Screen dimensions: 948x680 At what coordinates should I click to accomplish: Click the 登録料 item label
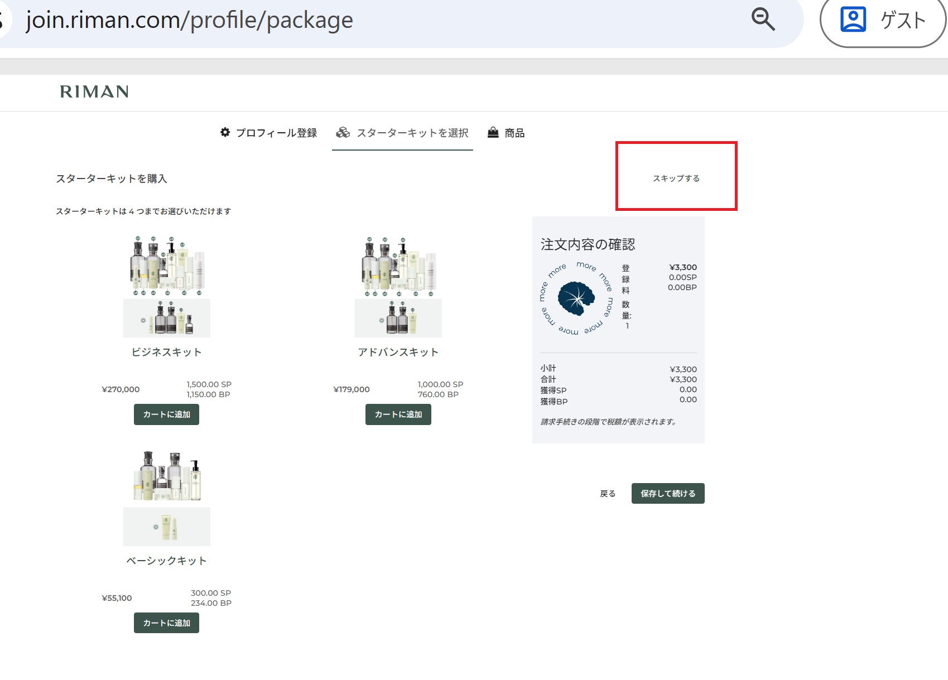coord(625,279)
